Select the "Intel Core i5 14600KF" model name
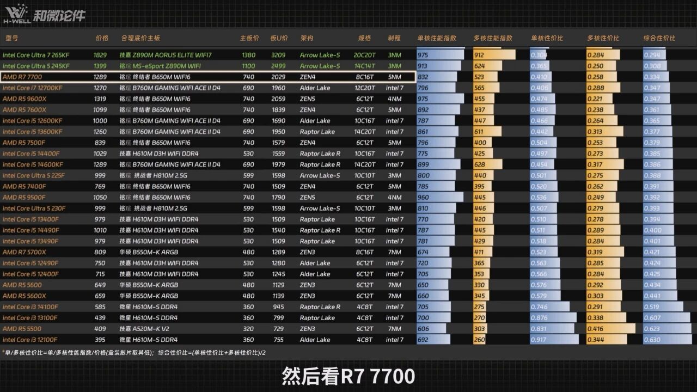Image resolution: width=697 pixels, height=392 pixels. tap(32, 164)
